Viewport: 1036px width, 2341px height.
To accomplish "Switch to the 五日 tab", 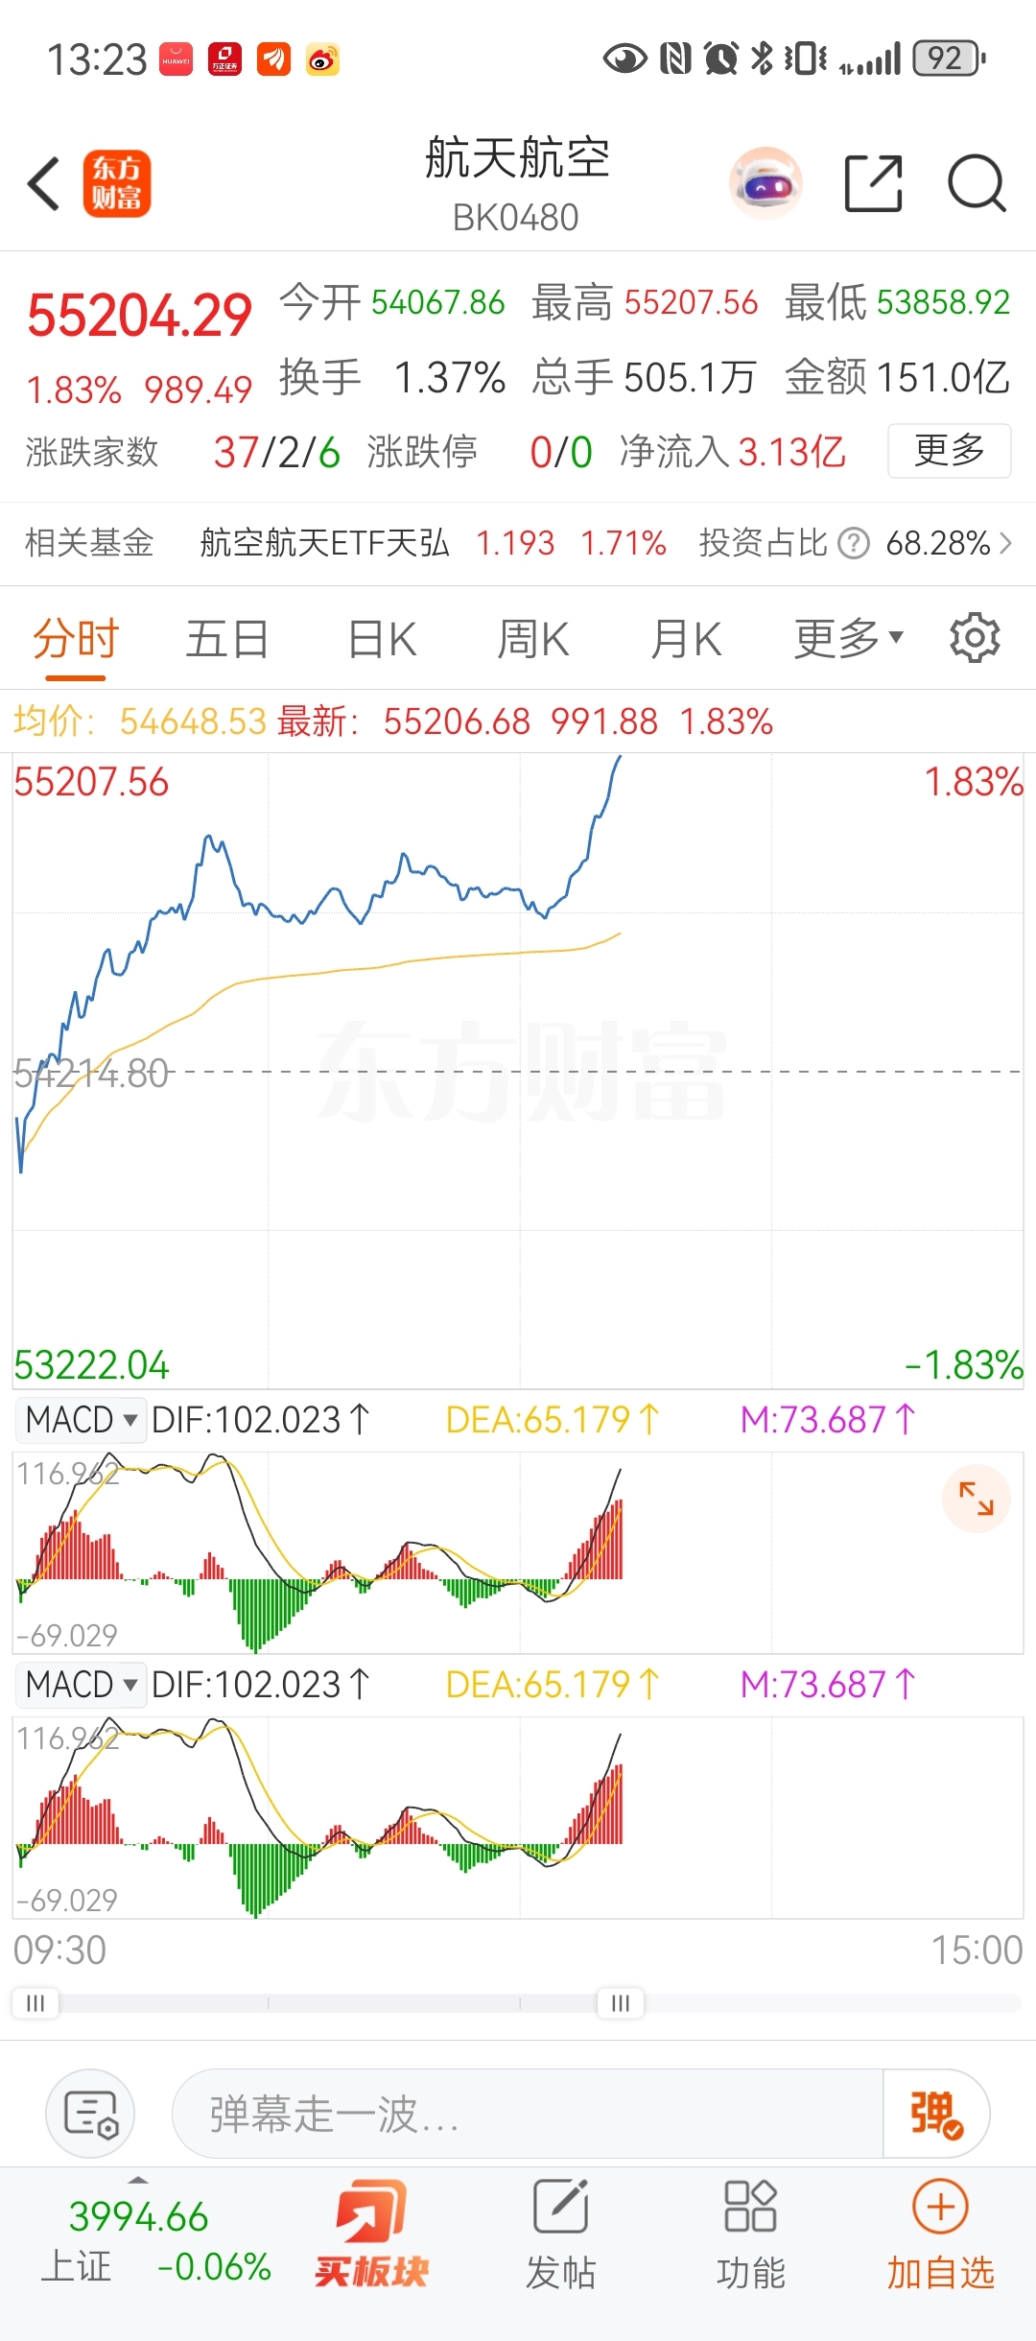I will point(227,639).
